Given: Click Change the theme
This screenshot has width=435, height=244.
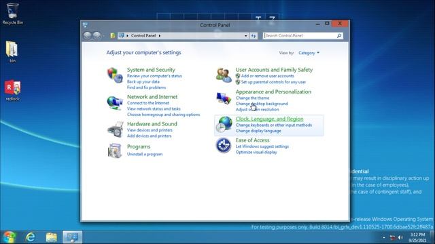Looking at the screenshot, I should pyautogui.click(x=252, y=98).
